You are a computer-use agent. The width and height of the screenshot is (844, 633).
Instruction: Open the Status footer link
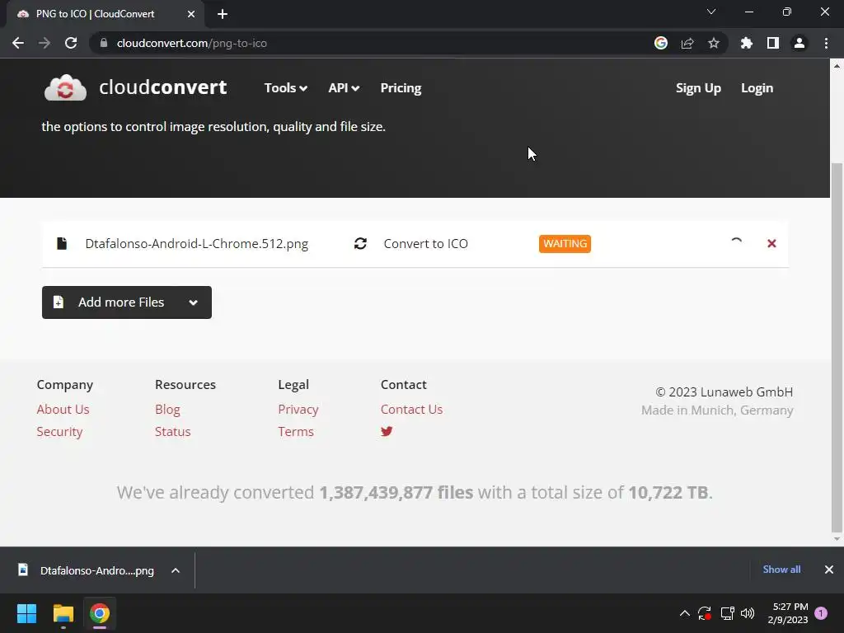(x=173, y=432)
